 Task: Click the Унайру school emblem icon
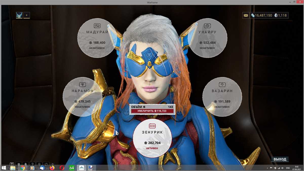click(x=207, y=26)
